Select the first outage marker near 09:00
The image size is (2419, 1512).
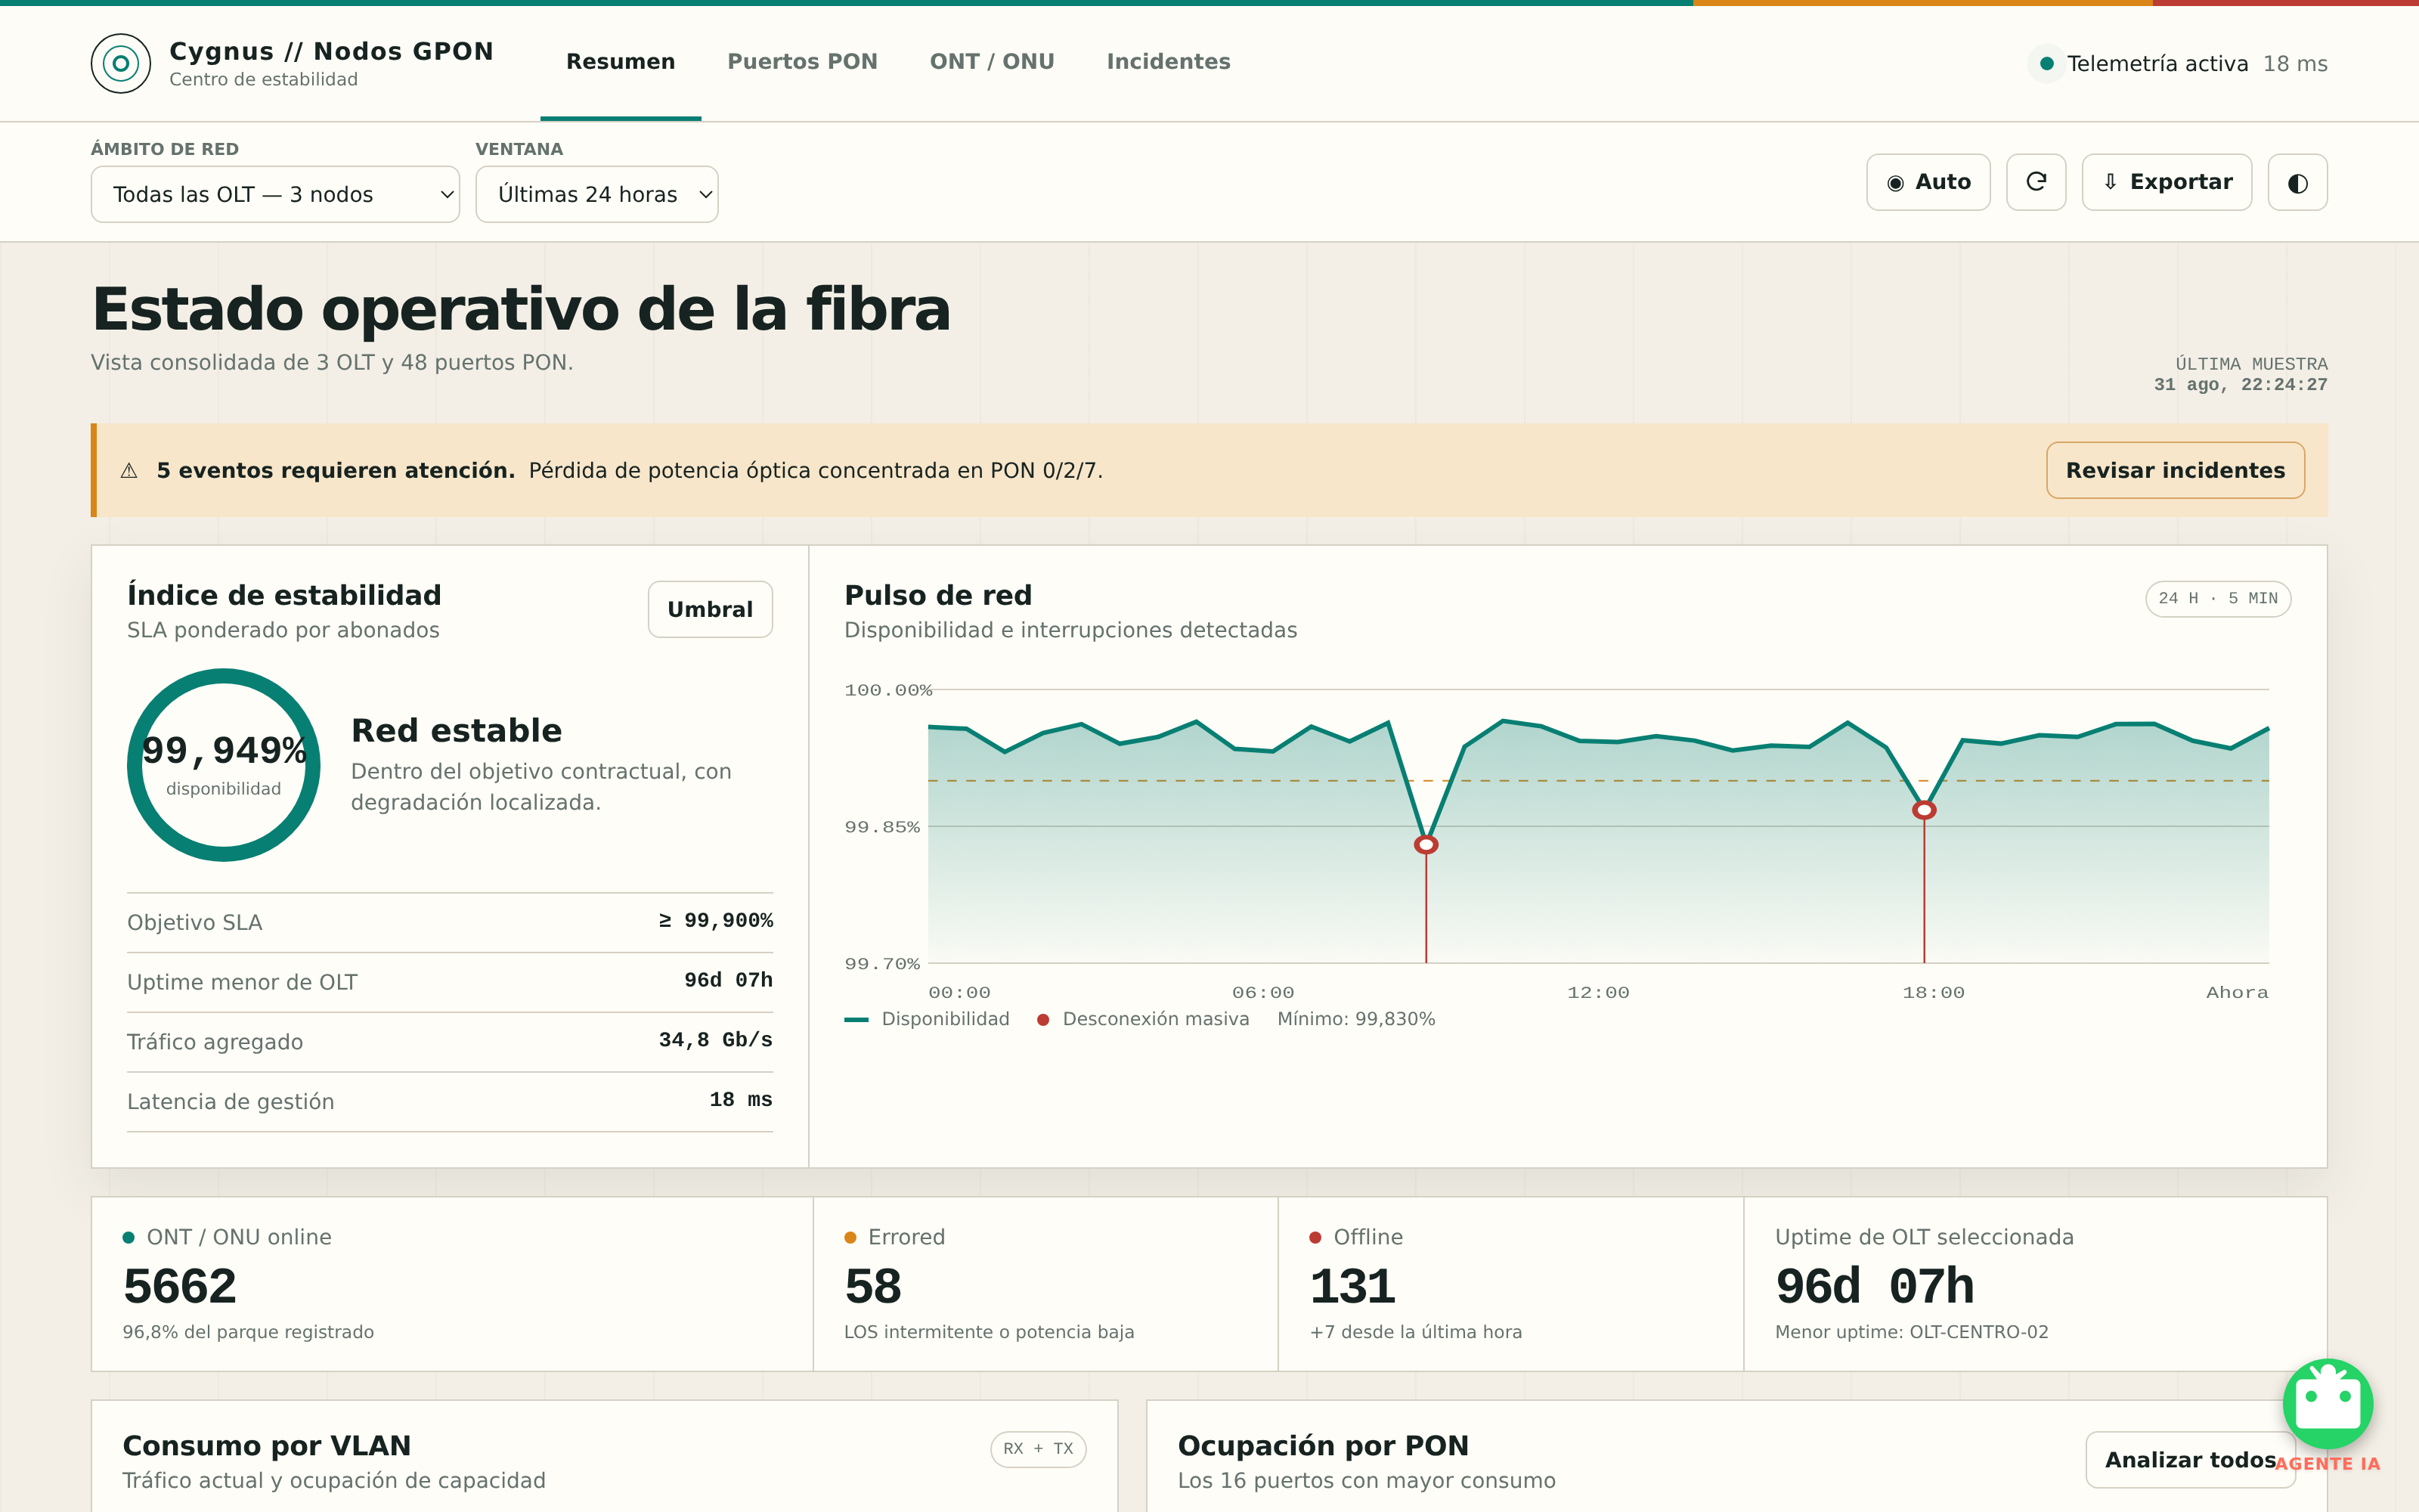pos(1426,845)
